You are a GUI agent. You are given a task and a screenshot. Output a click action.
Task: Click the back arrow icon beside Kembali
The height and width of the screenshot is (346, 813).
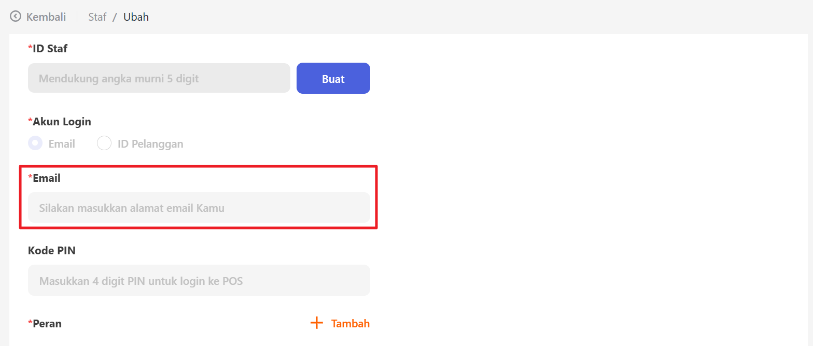coord(16,17)
